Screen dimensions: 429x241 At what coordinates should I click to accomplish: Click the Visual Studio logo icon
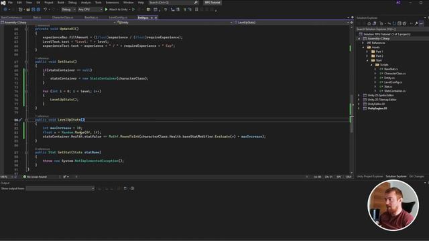[3, 3]
